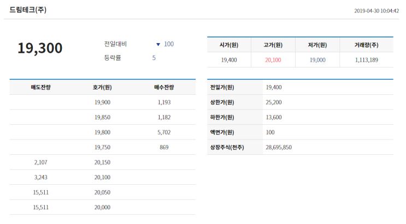Image resolution: width=406 pixels, height=224 pixels.
Task: Click the low price 19,000
Action: point(317,60)
